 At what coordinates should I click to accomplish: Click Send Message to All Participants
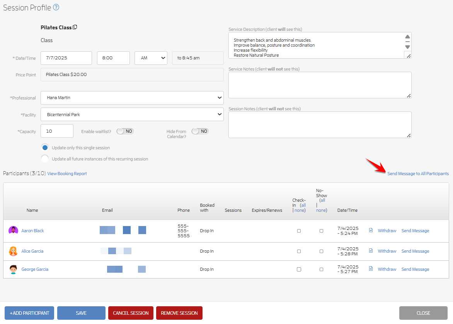418,174
